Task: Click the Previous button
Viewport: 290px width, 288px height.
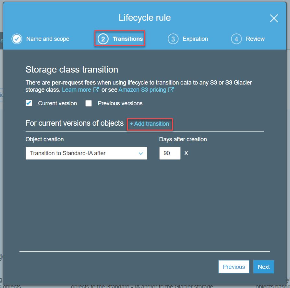Action: point(234,267)
